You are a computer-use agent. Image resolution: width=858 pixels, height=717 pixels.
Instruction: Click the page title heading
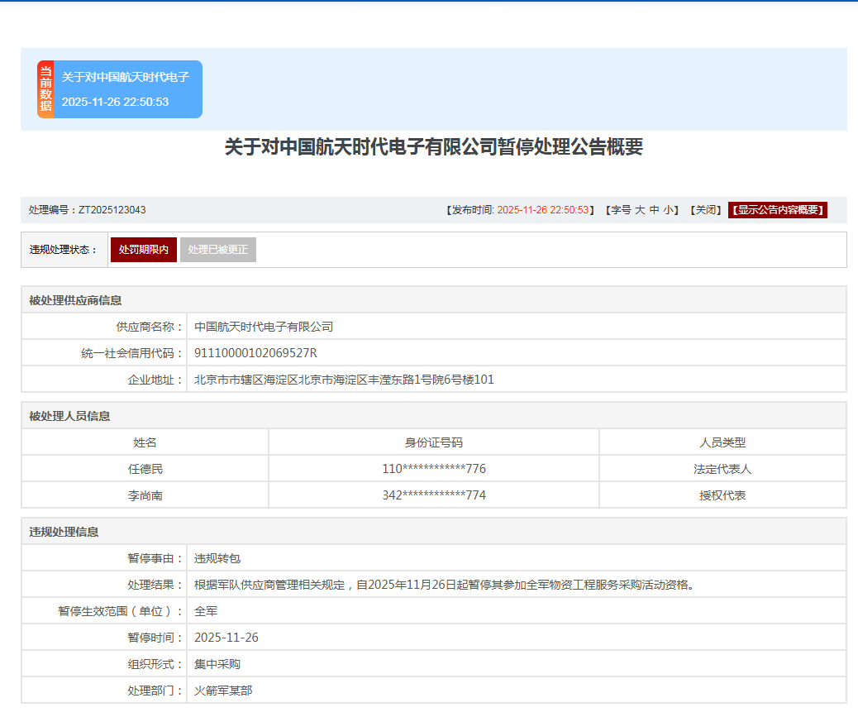(x=434, y=146)
